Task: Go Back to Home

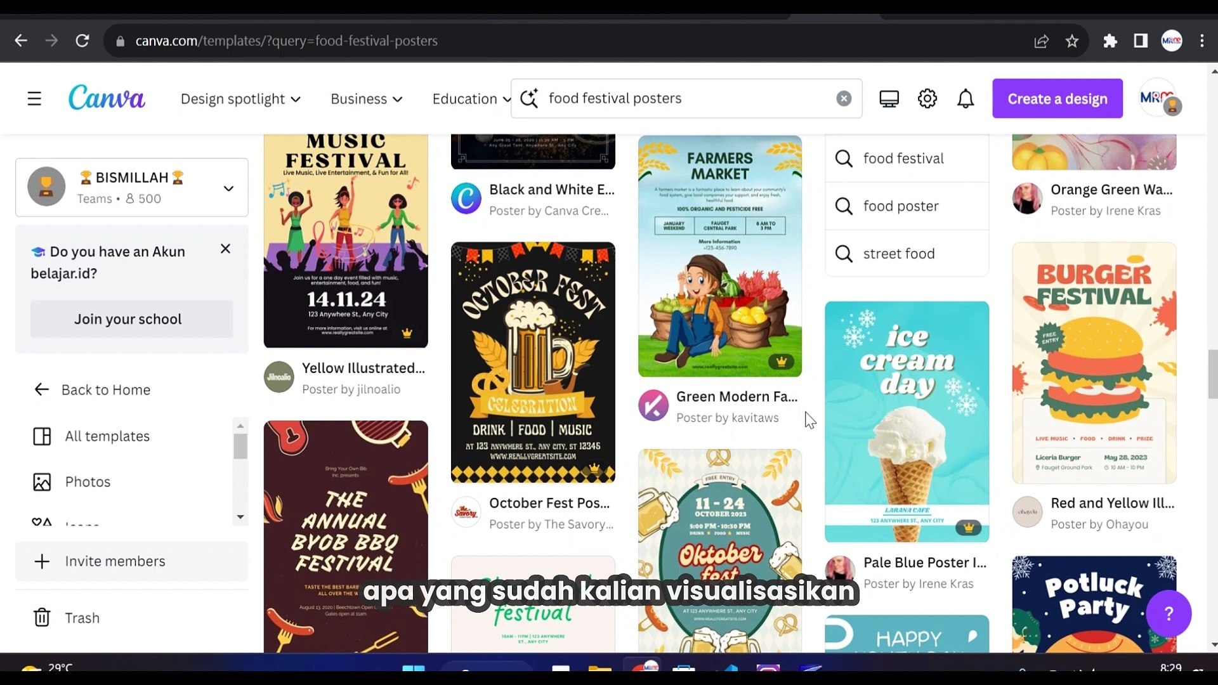Action: [x=107, y=389]
